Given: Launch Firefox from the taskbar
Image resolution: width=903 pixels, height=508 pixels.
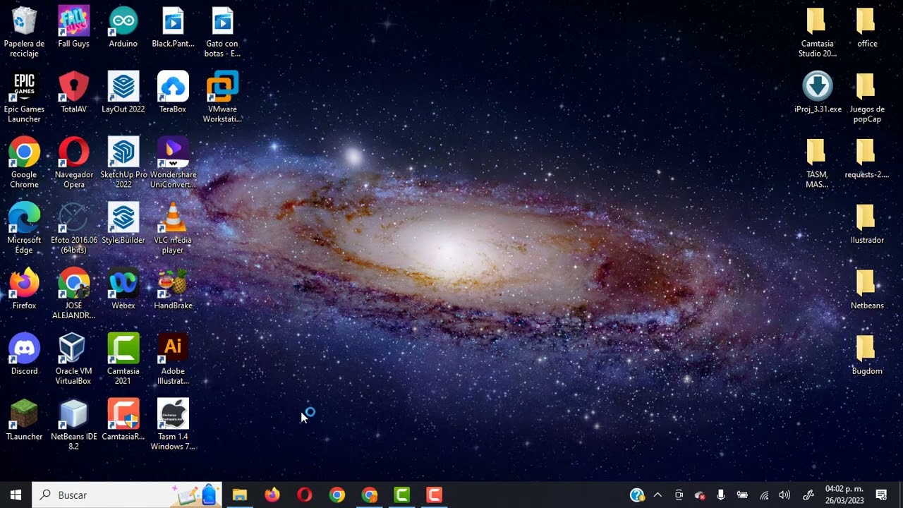Looking at the screenshot, I should (x=272, y=495).
